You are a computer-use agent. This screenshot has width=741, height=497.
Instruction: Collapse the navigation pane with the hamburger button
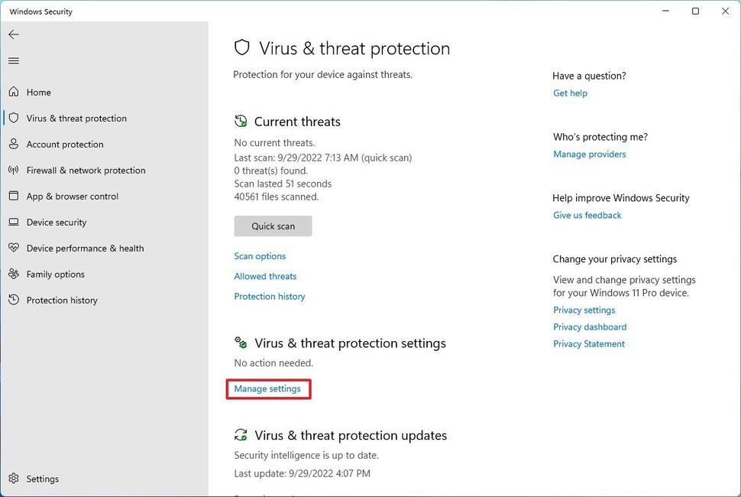click(x=13, y=60)
